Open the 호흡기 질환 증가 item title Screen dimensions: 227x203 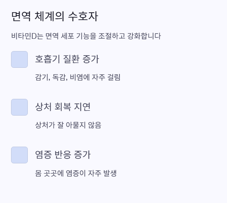click(x=67, y=59)
